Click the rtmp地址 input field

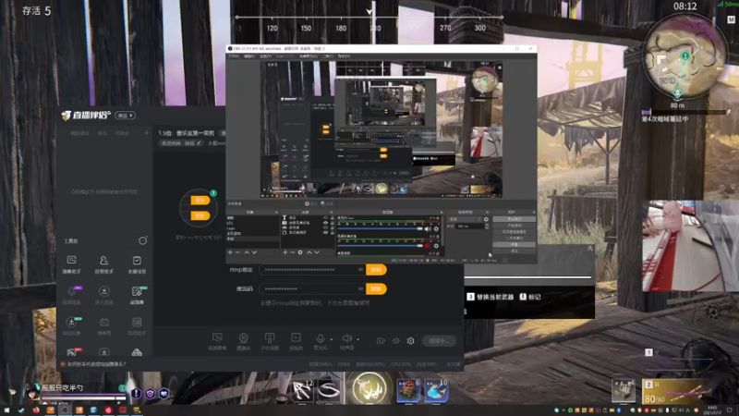(311, 270)
